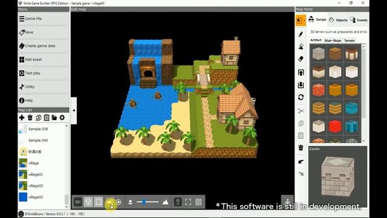Open Map List folder icon
This screenshot has width=387, height=218.
point(54,117)
